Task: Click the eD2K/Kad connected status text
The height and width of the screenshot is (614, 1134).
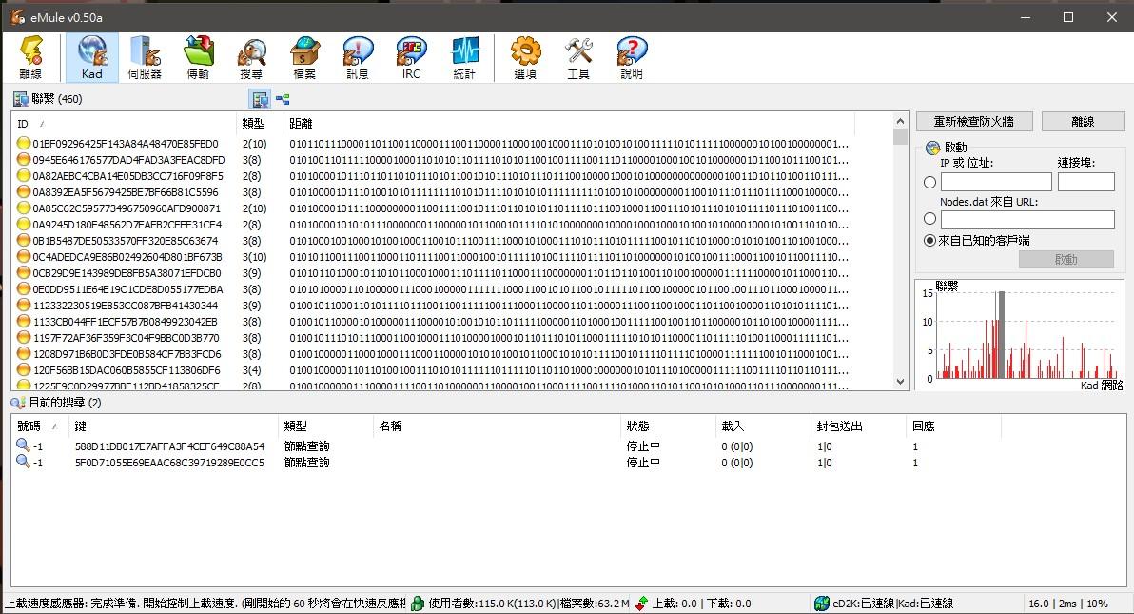Action: (892, 604)
